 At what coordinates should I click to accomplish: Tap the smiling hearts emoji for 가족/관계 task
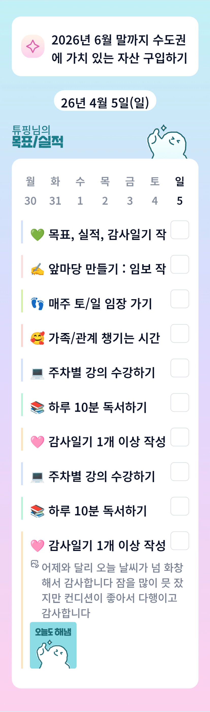(37, 338)
